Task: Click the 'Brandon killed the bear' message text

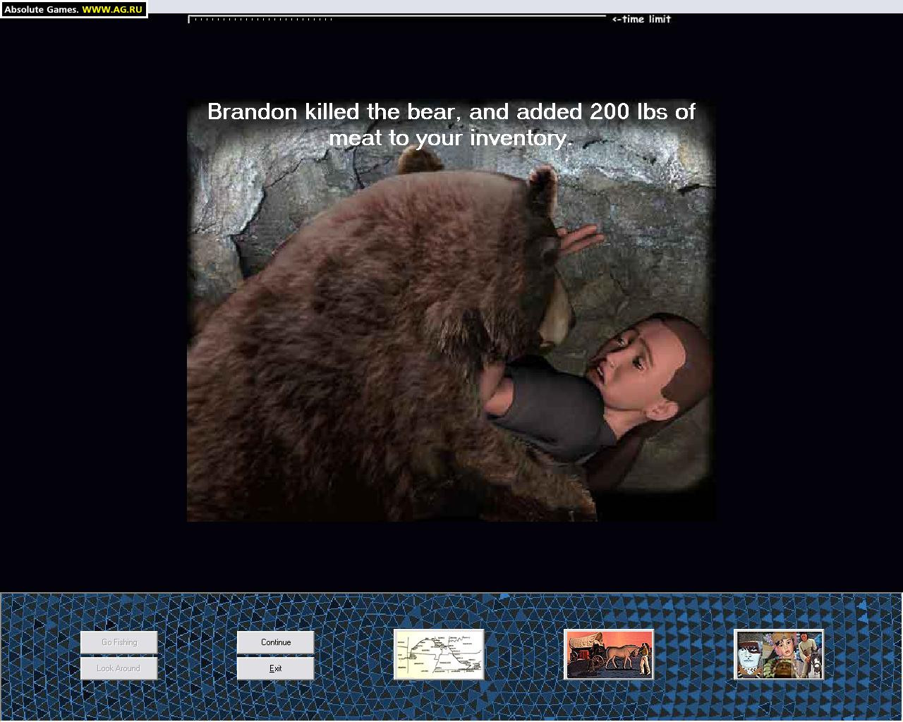Action: 451,124
